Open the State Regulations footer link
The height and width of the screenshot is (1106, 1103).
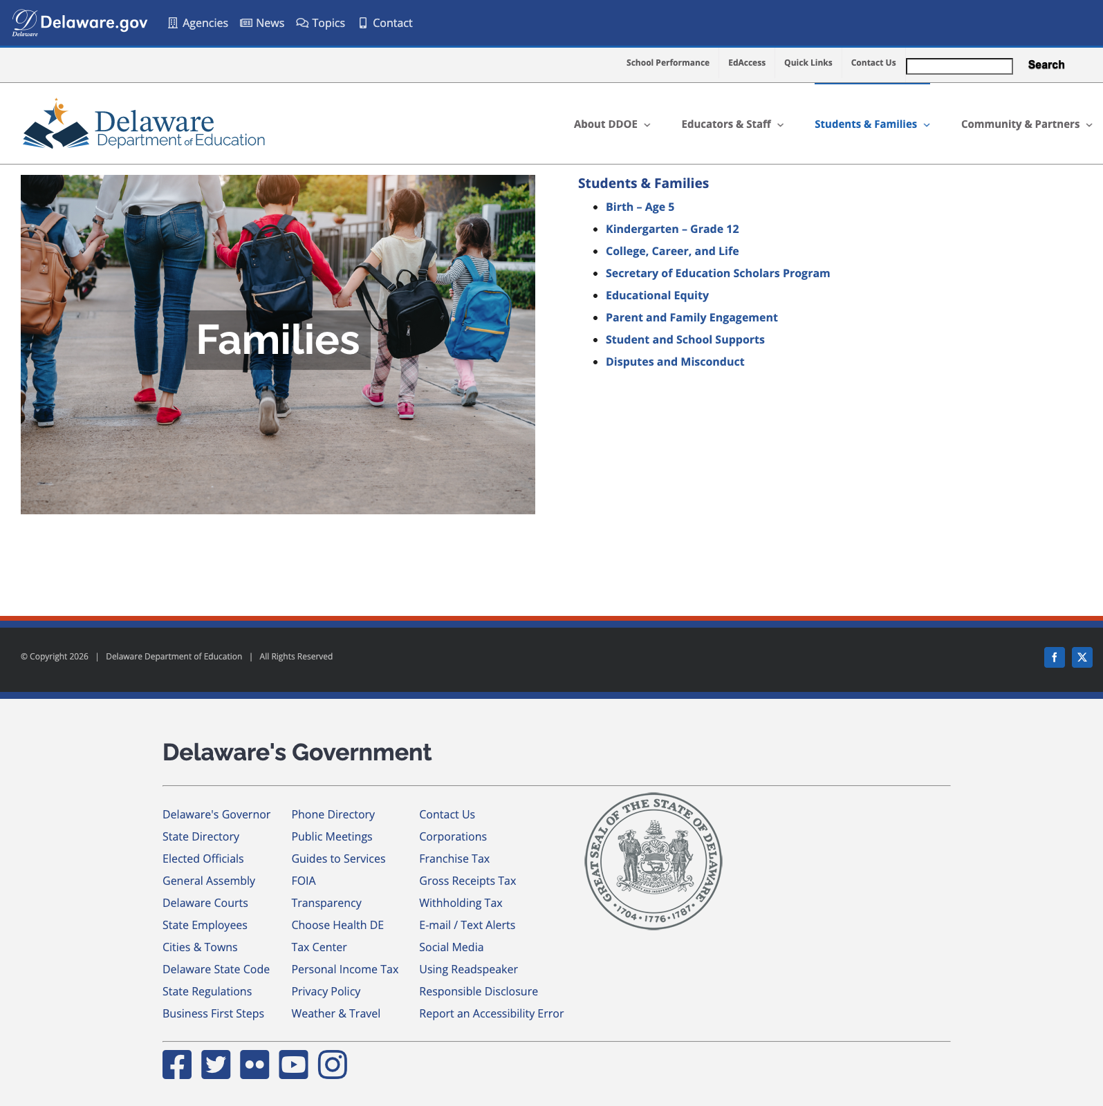coord(207,991)
